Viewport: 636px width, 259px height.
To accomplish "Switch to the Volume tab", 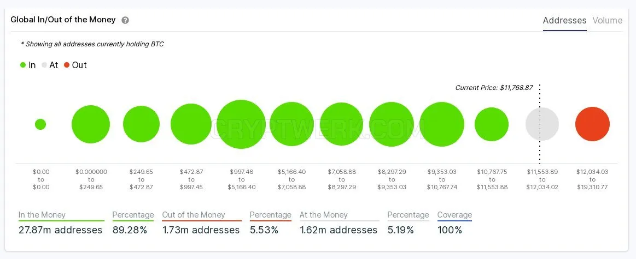I will click(x=607, y=20).
